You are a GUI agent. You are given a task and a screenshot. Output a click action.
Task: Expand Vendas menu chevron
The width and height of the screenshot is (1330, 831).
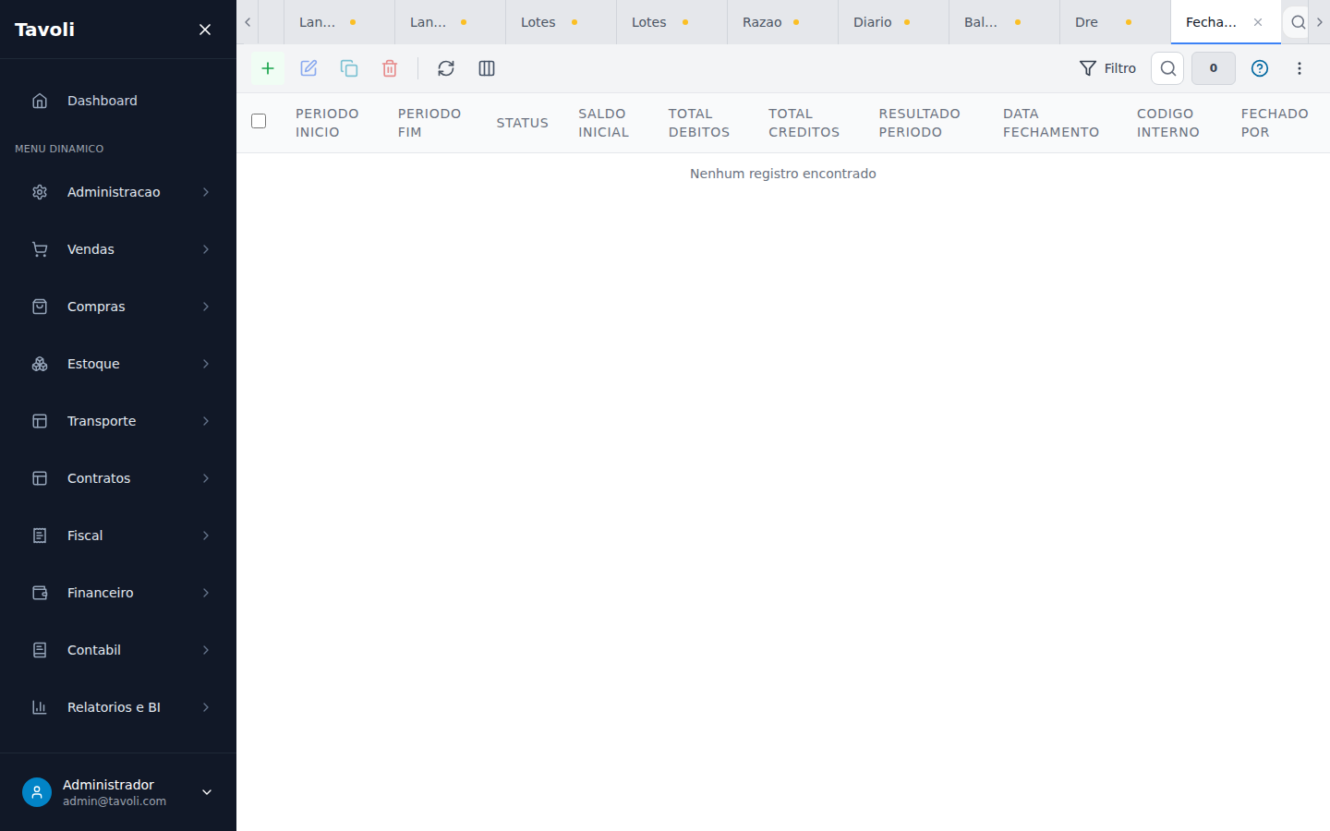(x=206, y=249)
